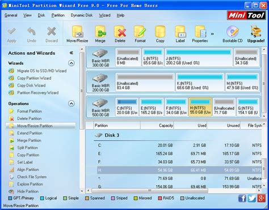Viewport: 269px width, 210px height.
Task: Select the J: NTFS 200.2 GB partition block
Action: (x=199, y=58)
